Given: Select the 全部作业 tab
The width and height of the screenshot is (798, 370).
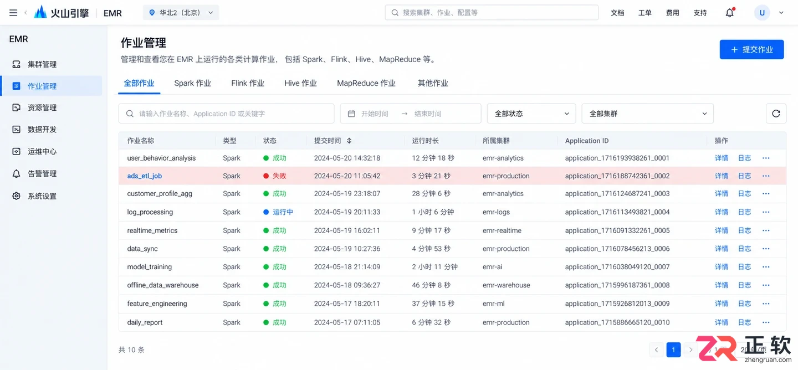Looking at the screenshot, I should [139, 83].
